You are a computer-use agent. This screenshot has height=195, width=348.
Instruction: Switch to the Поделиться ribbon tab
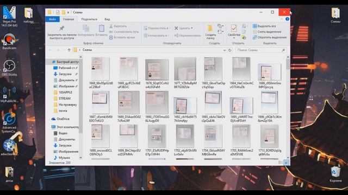[89, 19]
